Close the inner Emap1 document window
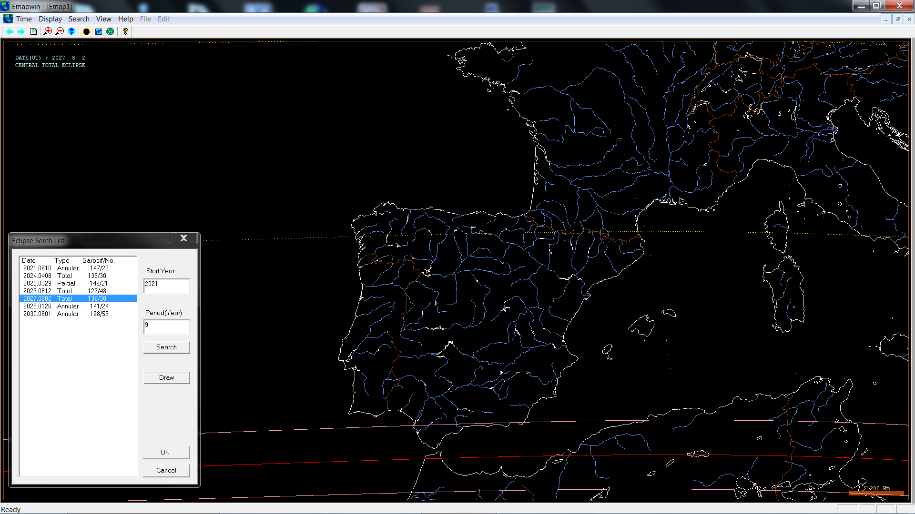This screenshot has width=915, height=514. pyautogui.click(x=909, y=19)
